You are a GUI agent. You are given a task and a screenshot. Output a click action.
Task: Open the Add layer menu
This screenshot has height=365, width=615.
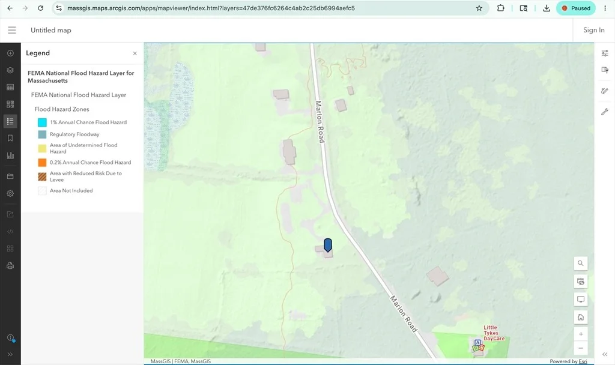click(x=10, y=53)
